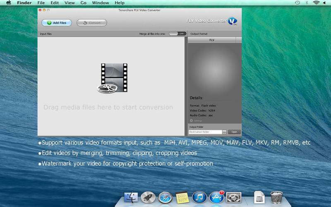331x207 pixels.
Task: Click the arrow beside the FLV format
Action: click(x=238, y=40)
